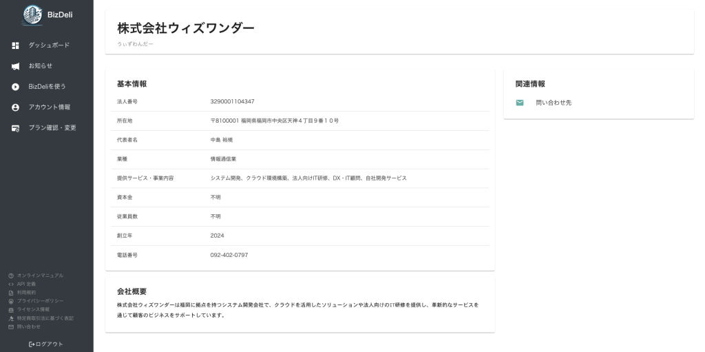Click the BizDeli building logo
This screenshot has width=705, height=352.
point(32,15)
